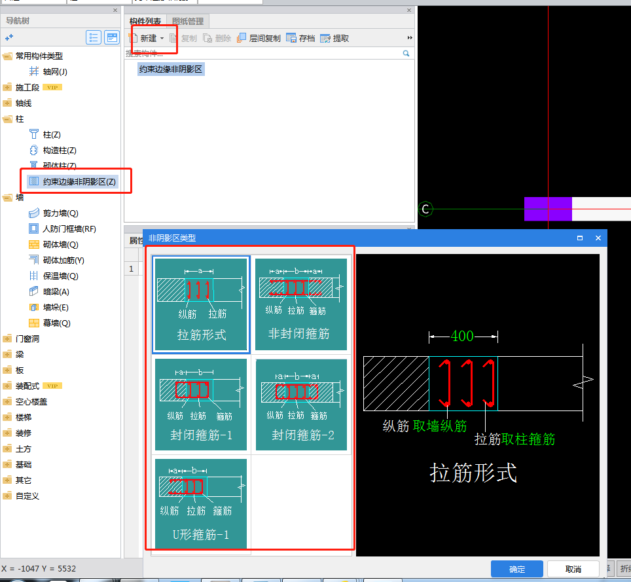
Task: Click the axis C marker in drawing
Action: pyautogui.click(x=425, y=209)
